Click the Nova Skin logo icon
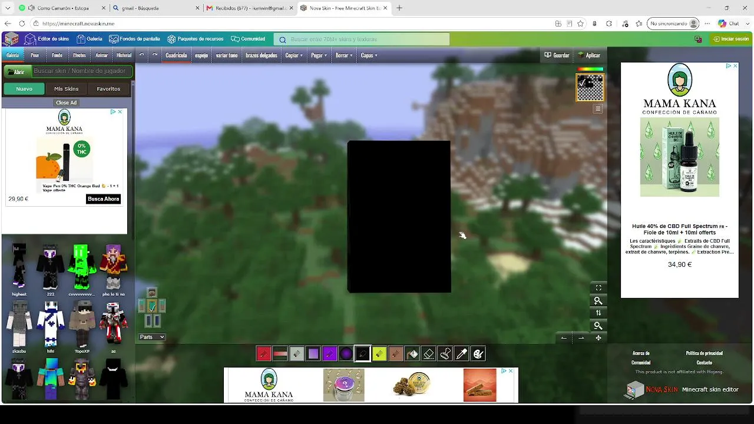This screenshot has width=754, height=424. 11,39
